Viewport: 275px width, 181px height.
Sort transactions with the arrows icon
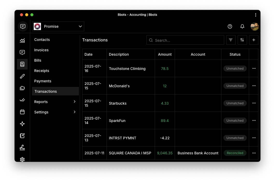pos(242,40)
